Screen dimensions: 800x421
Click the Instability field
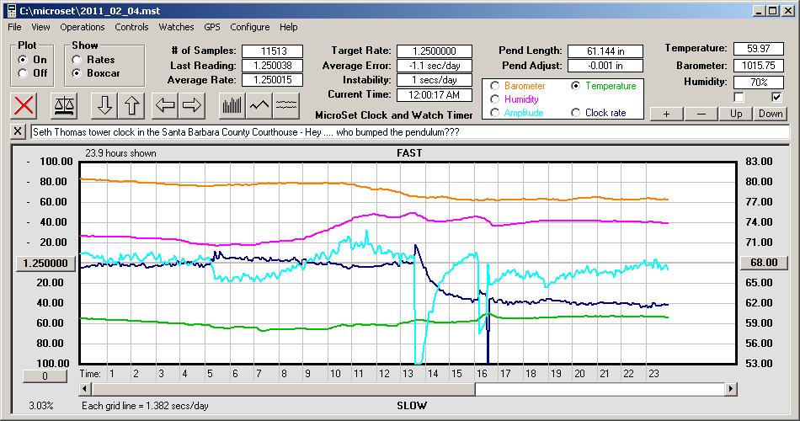435,80
